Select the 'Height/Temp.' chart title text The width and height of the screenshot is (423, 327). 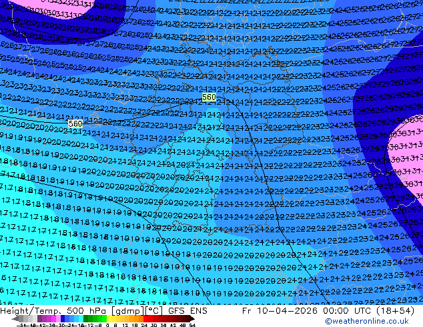(31, 310)
